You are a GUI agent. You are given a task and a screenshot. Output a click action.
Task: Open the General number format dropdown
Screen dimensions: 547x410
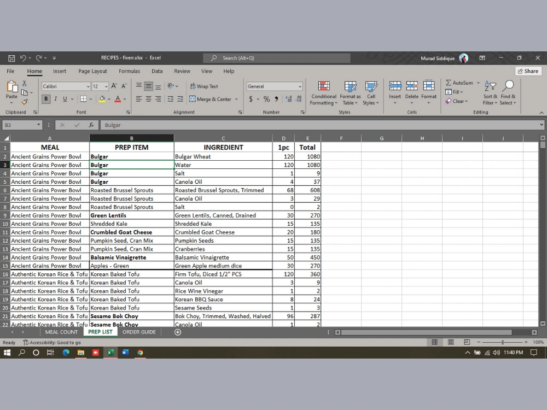coord(300,86)
